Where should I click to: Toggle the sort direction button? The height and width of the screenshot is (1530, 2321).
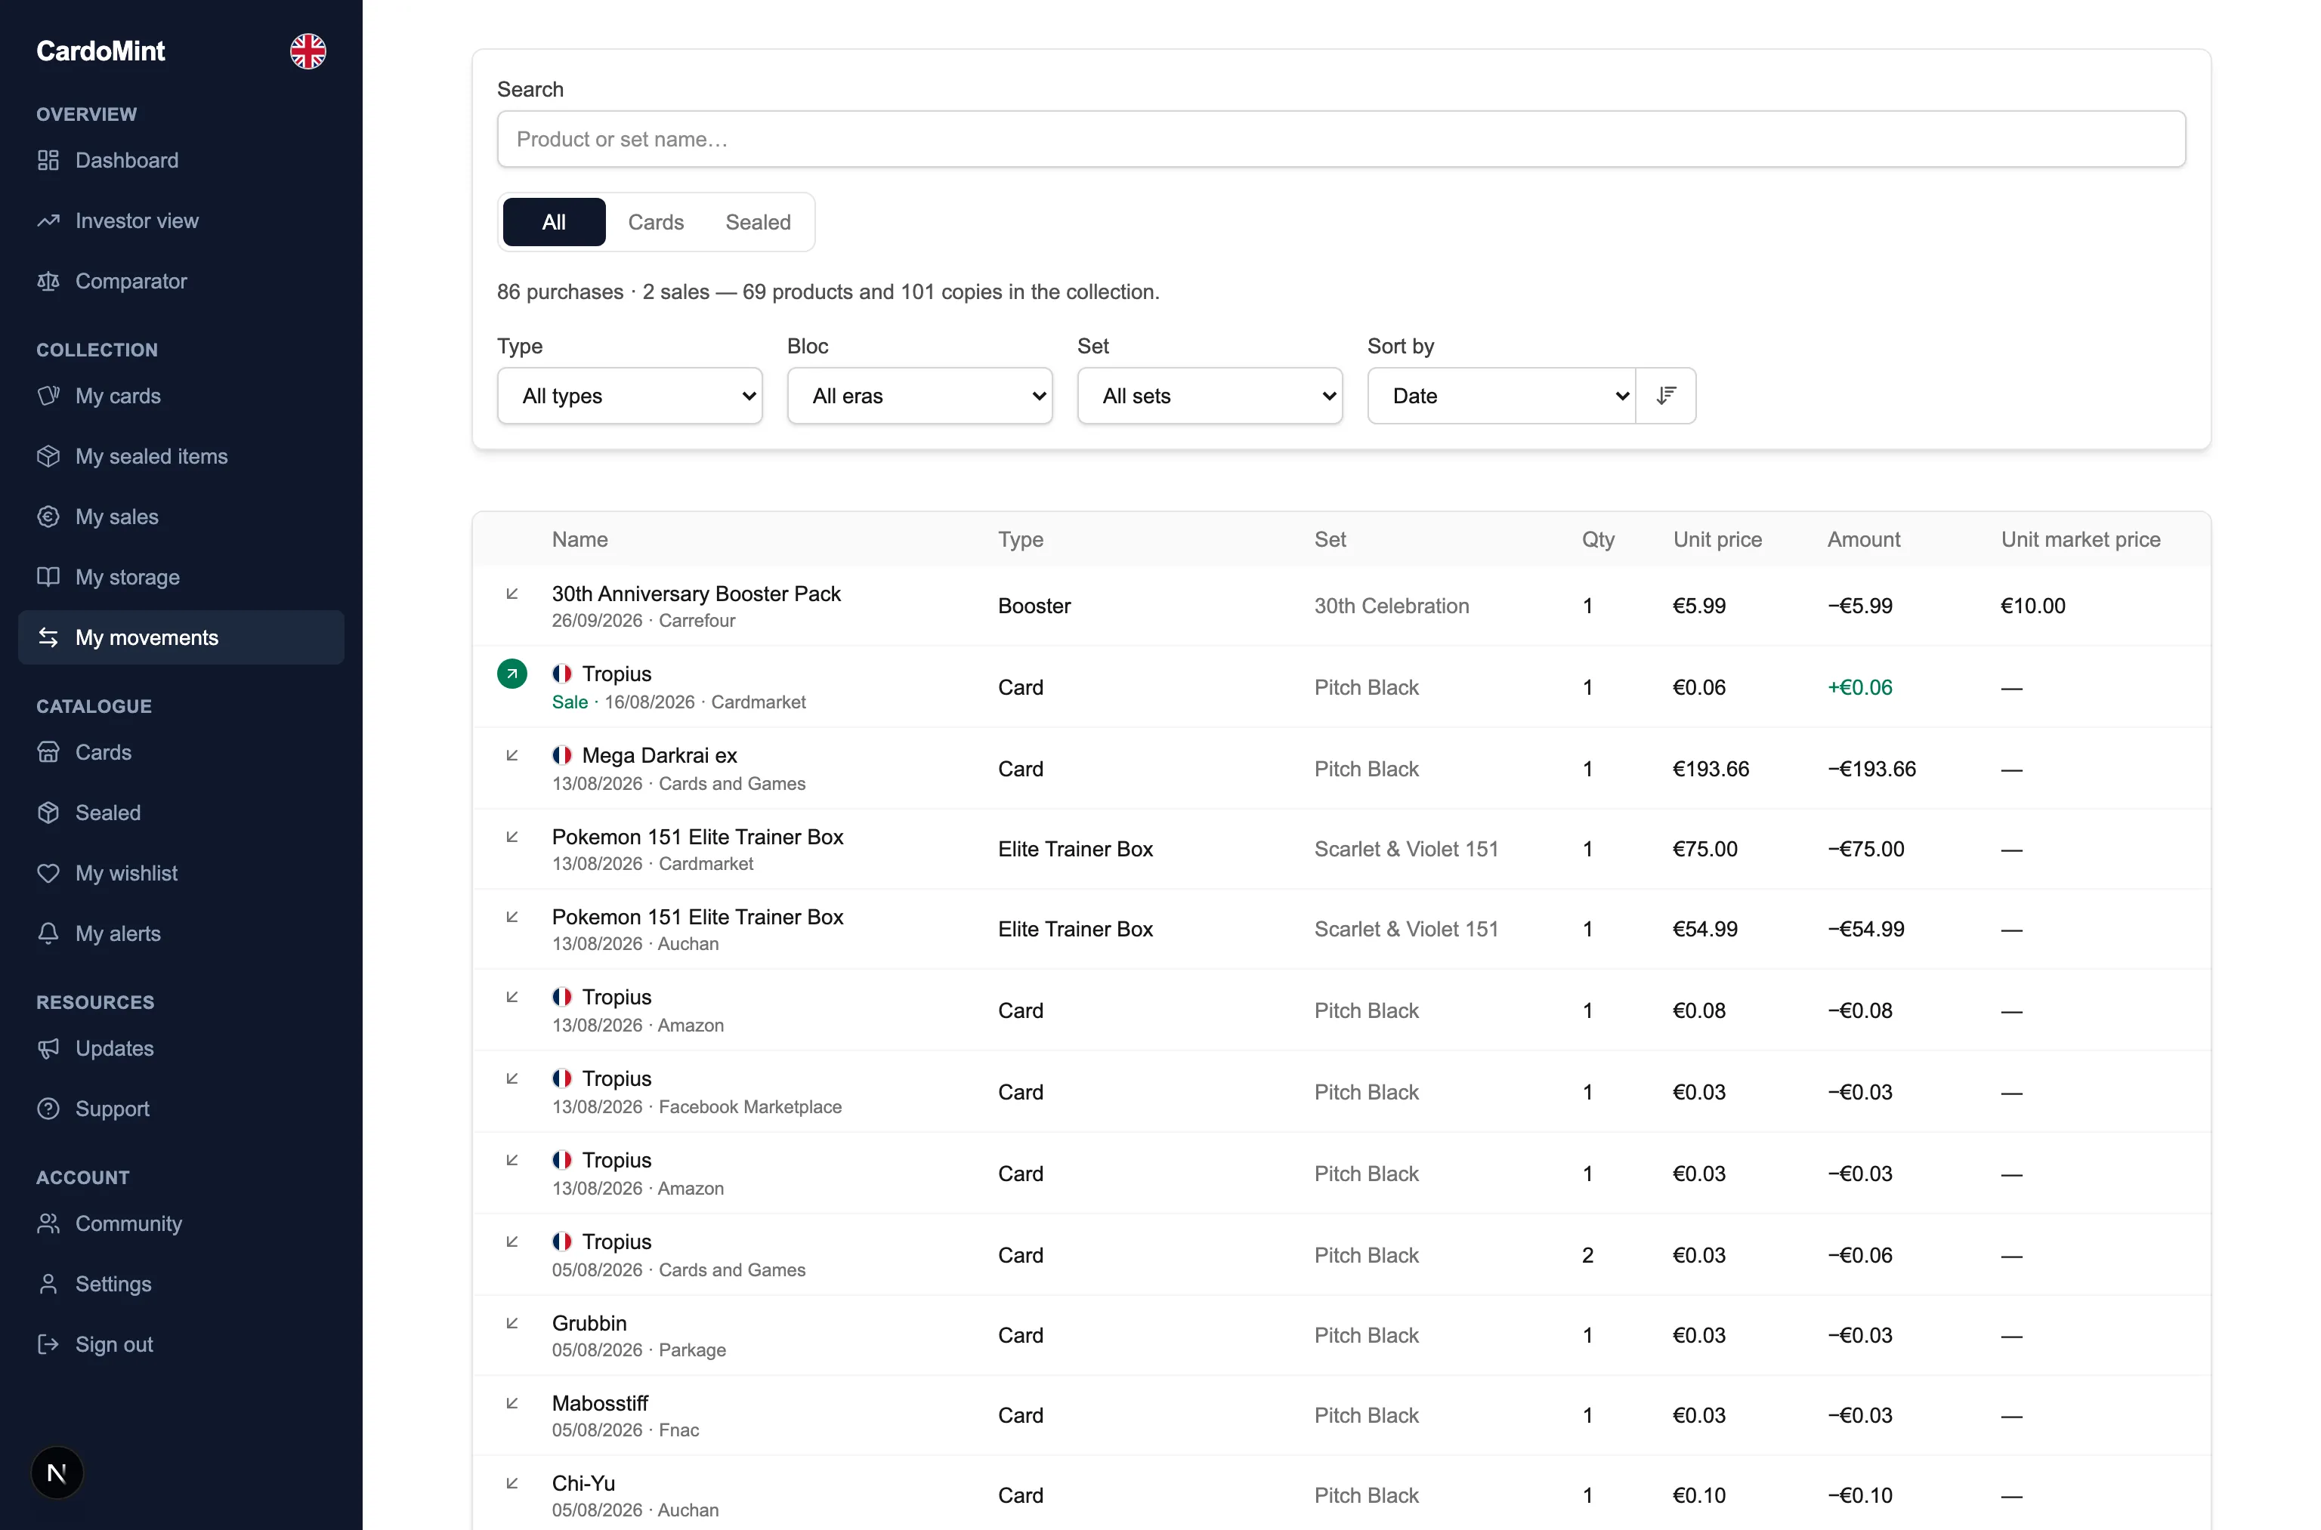(x=1666, y=395)
